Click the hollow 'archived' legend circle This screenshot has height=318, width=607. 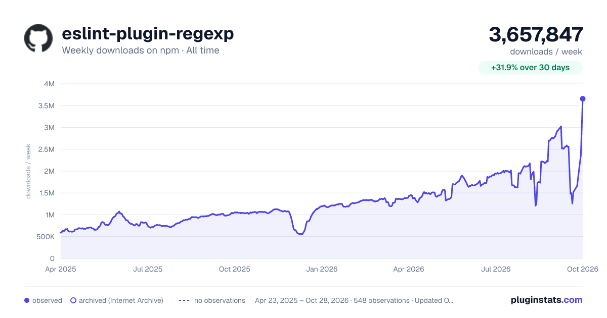(73, 300)
